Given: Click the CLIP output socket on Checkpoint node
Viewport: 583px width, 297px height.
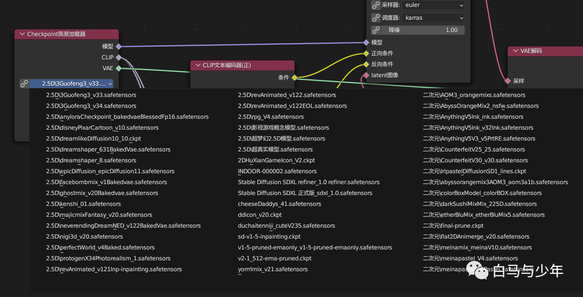Looking at the screenshot, I should [118, 57].
